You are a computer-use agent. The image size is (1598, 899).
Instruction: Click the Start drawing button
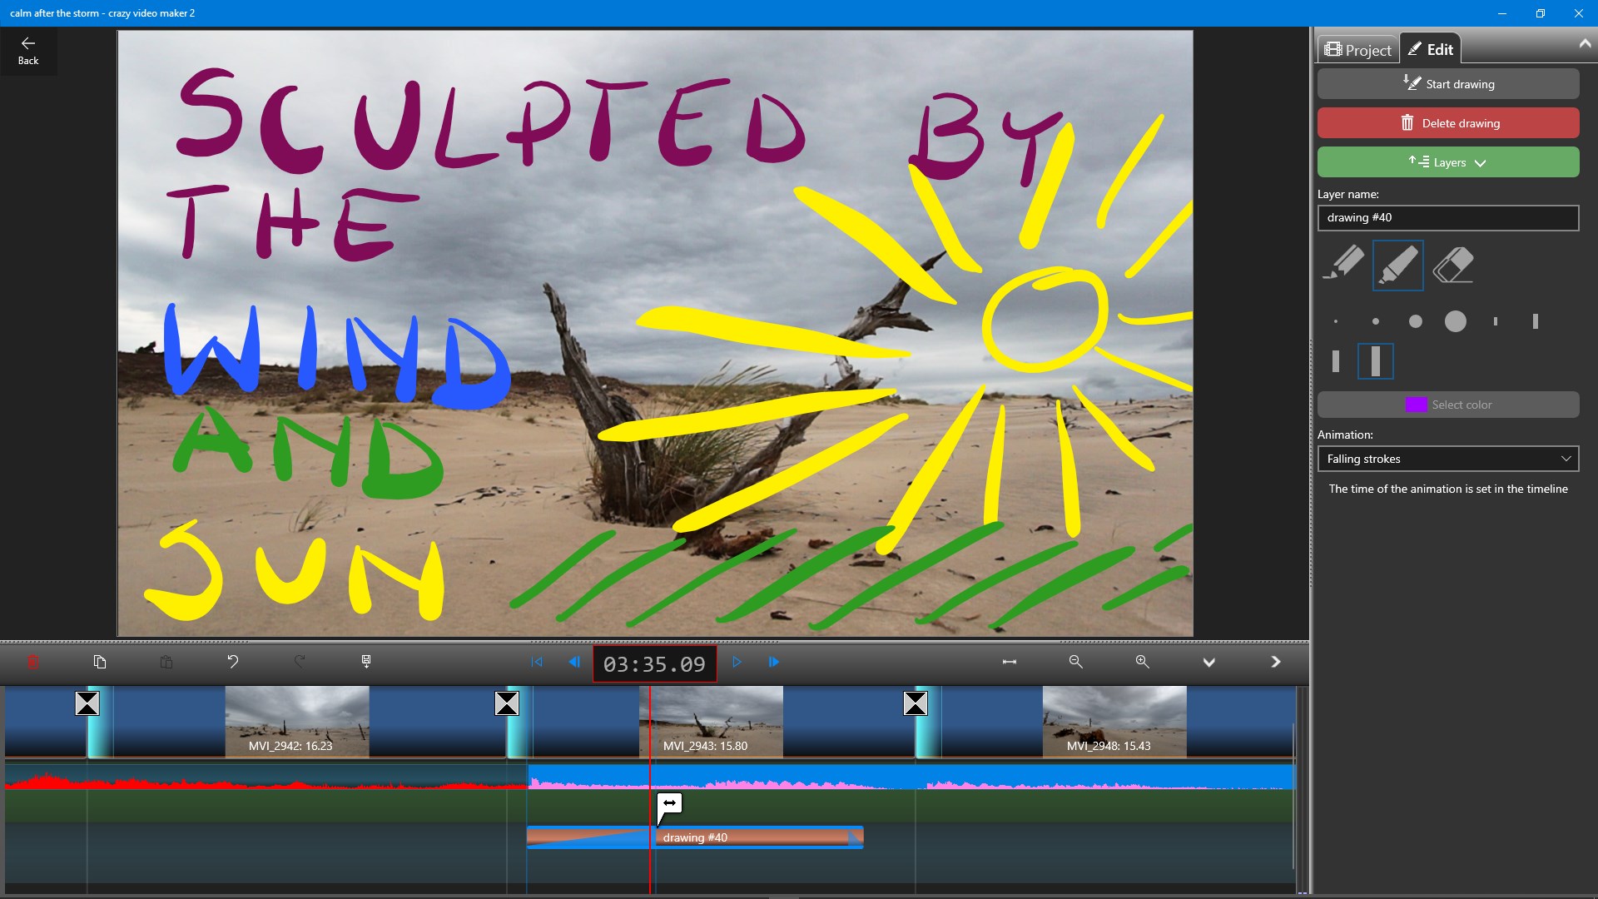coord(1447,84)
